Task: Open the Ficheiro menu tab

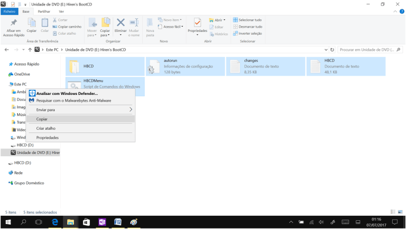Action: (9, 11)
